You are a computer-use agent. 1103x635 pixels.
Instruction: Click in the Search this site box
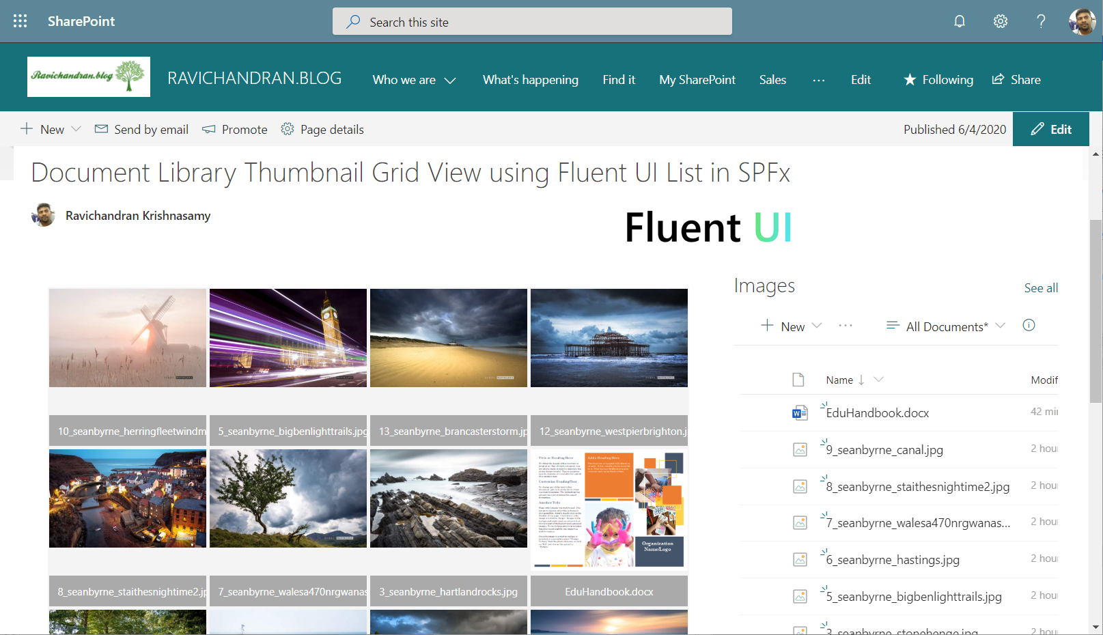(x=533, y=22)
